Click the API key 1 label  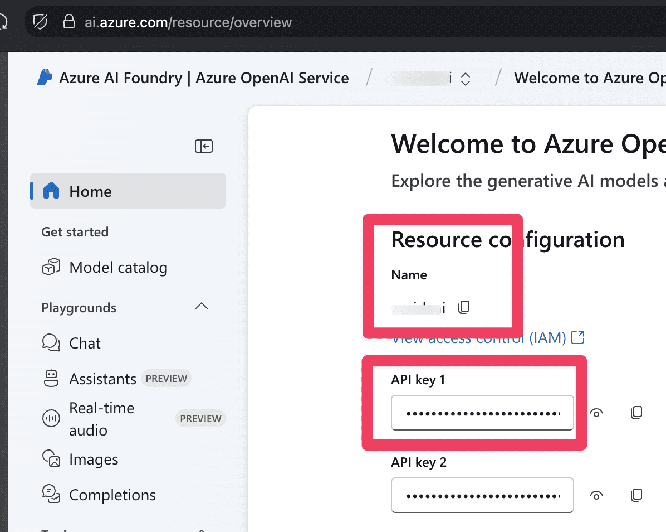coord(418,379)
